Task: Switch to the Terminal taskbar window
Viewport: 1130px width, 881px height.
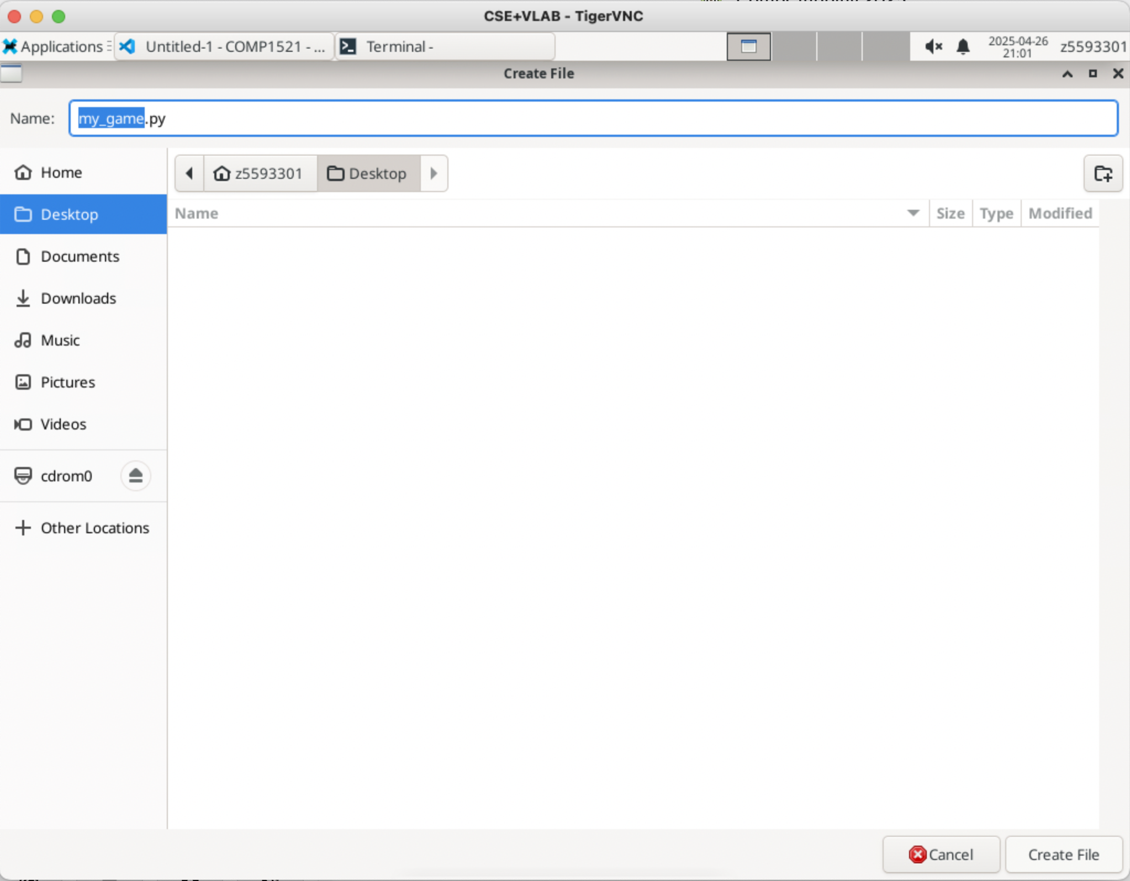Action: (x=444, y=46)
